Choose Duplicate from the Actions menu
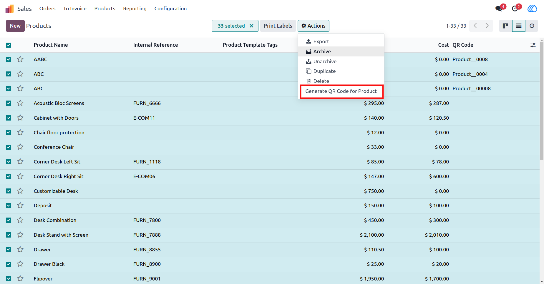Viewport: 544px width, 284px height. (341, 71)
